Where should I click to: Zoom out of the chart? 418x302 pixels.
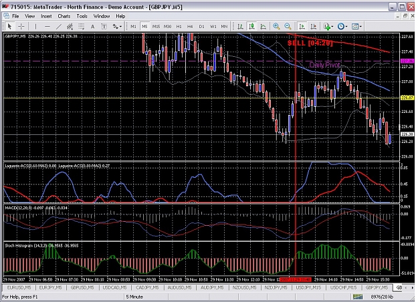[x=288, y=26]
